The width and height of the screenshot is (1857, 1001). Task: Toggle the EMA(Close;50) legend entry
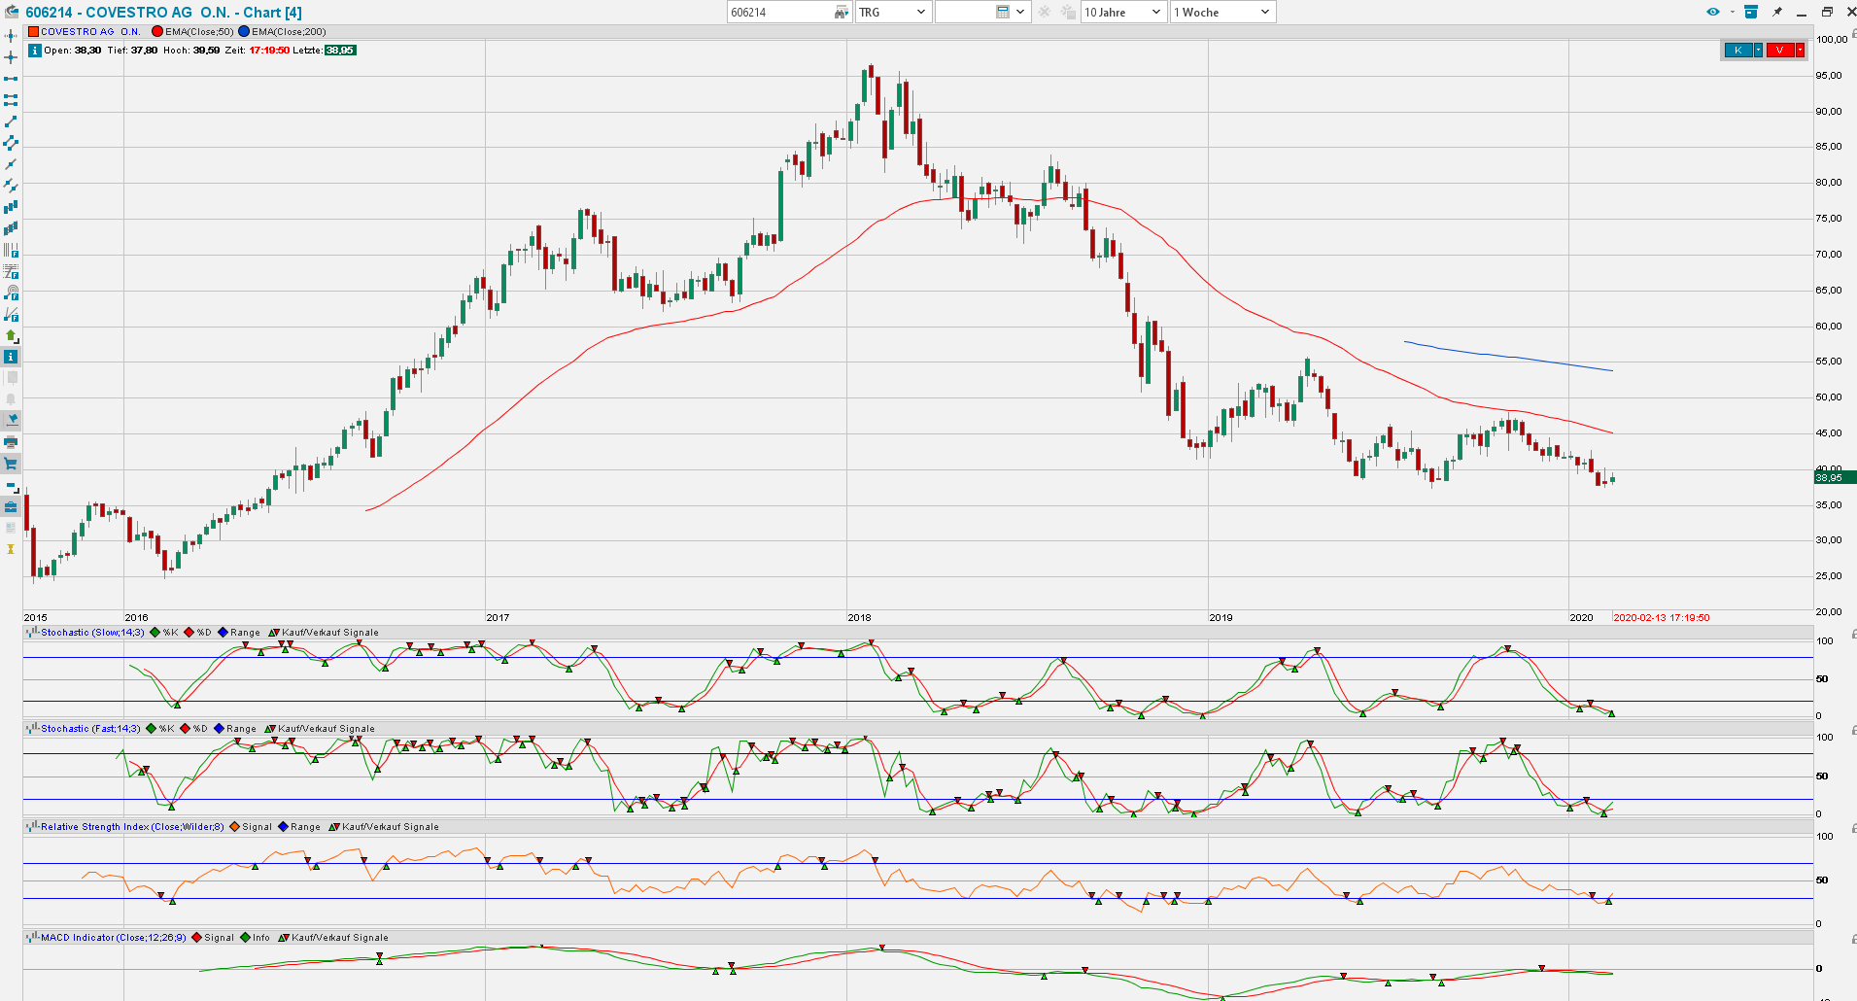pyautogui.click(x=192, y=32)
